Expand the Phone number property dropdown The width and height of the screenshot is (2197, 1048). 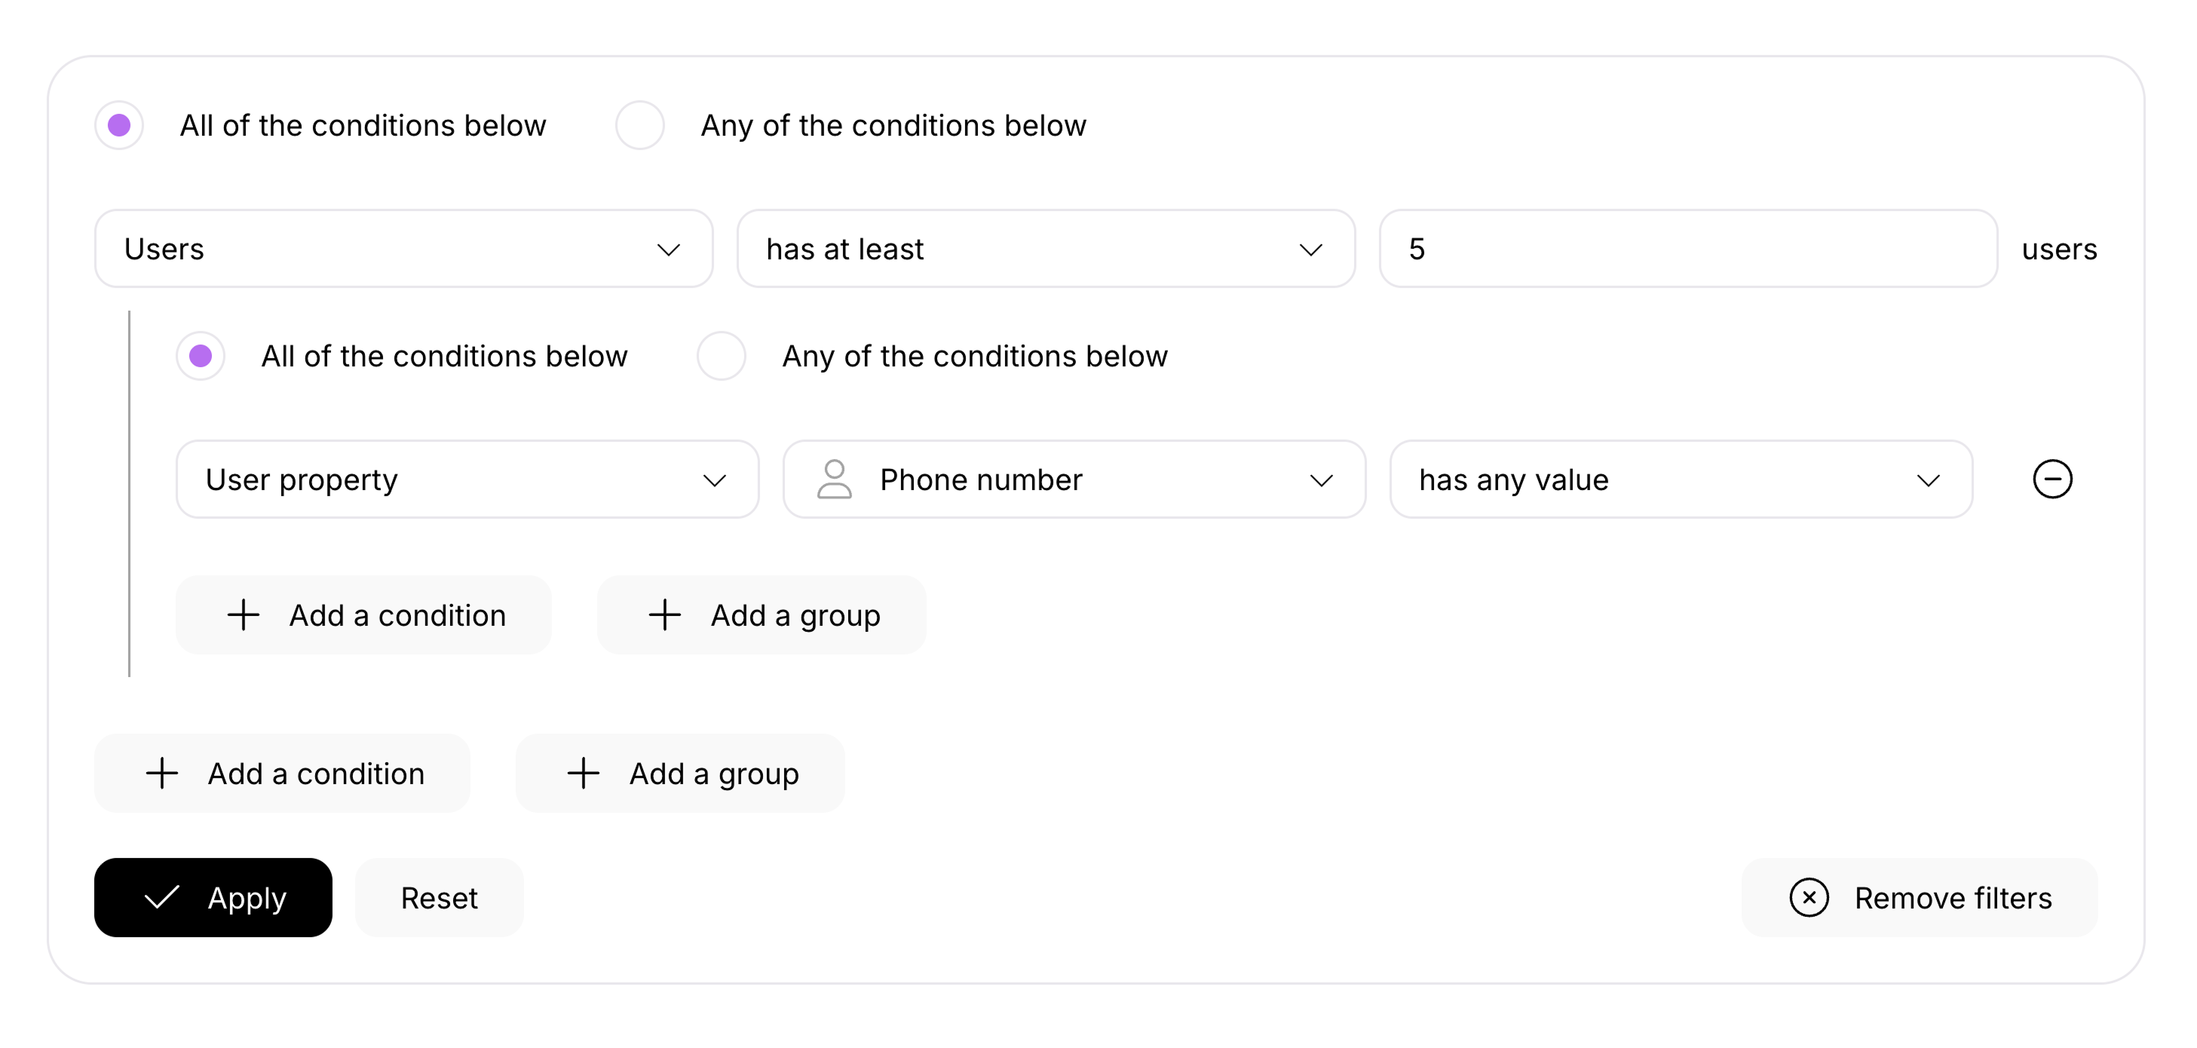tap(1074, 480)
